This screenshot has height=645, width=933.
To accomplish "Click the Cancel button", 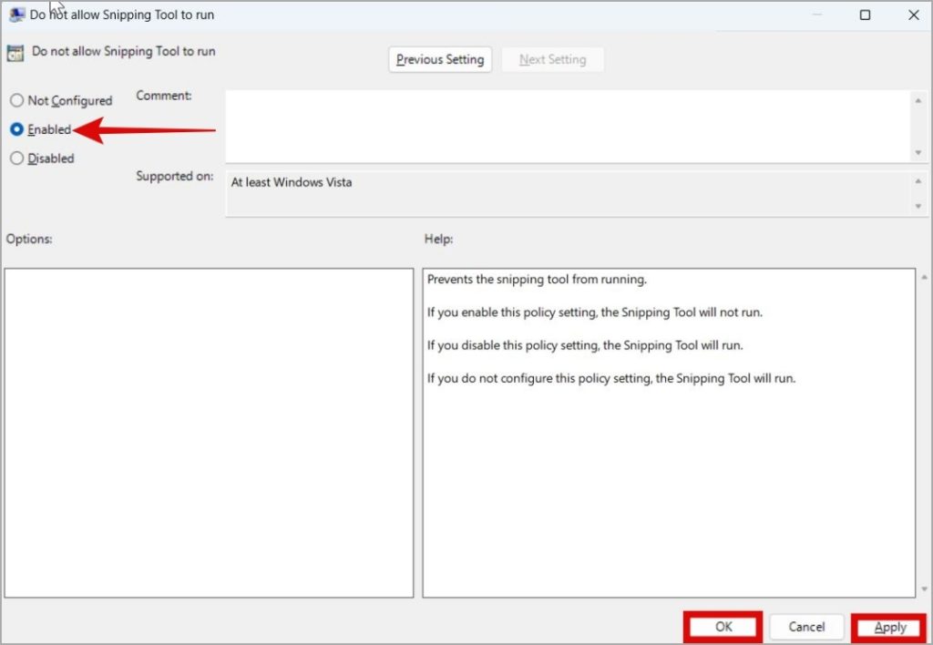I will (x=806, y=627).
